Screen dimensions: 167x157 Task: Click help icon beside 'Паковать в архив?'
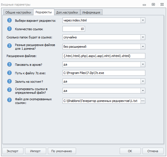9,64
